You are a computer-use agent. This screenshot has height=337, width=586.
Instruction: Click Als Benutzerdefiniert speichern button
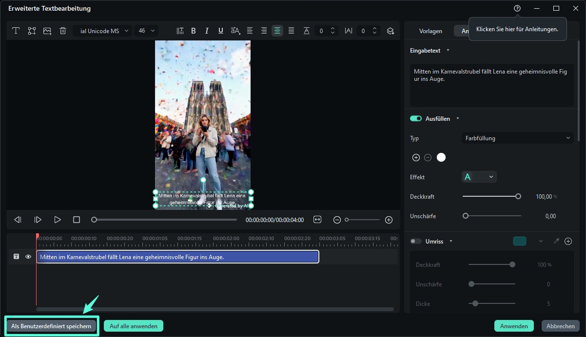51,326
